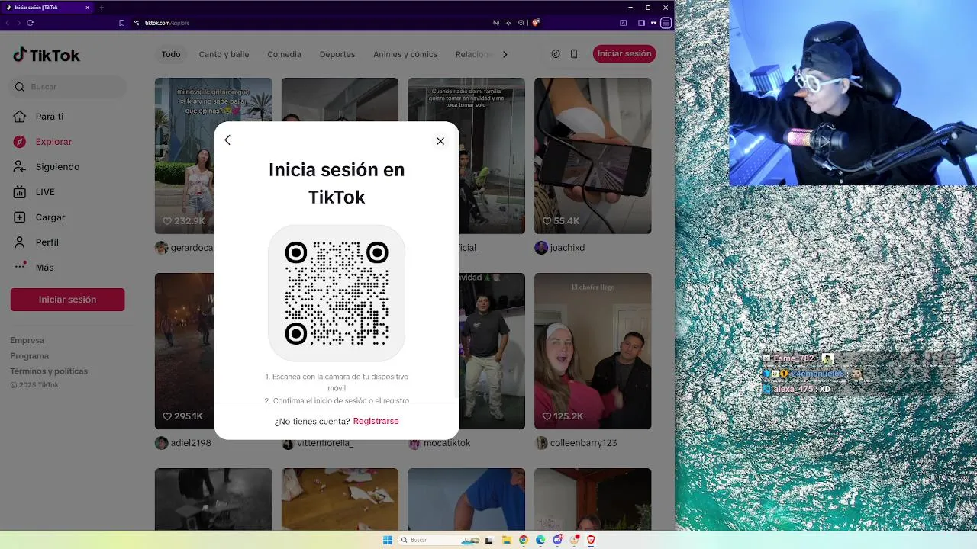Bookmark the page with bookmark icon
977x549 pixels.
(121, 23)
